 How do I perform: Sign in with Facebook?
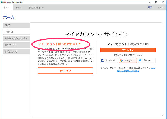[x=109, y=60]
